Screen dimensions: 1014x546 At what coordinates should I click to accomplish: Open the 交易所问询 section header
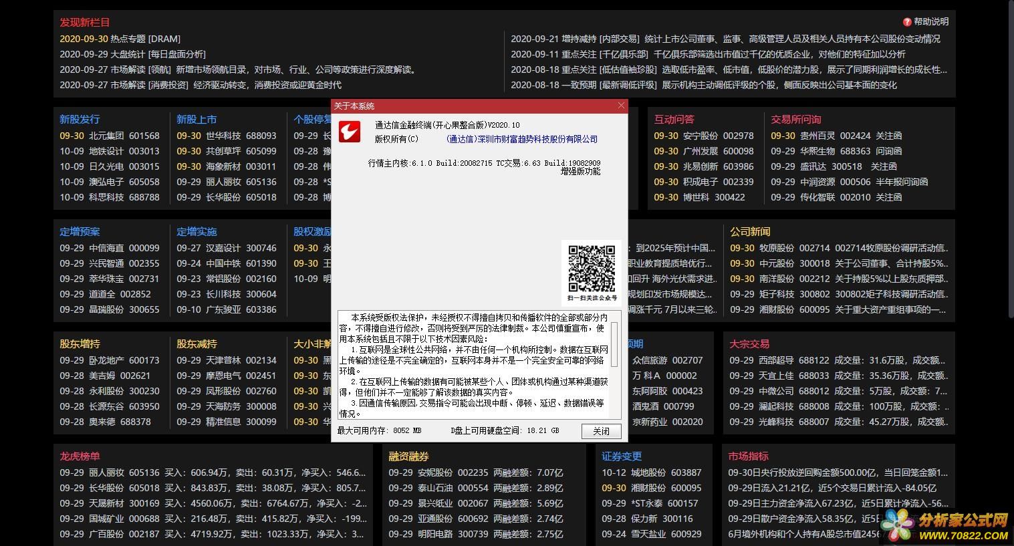click(795, 119)
